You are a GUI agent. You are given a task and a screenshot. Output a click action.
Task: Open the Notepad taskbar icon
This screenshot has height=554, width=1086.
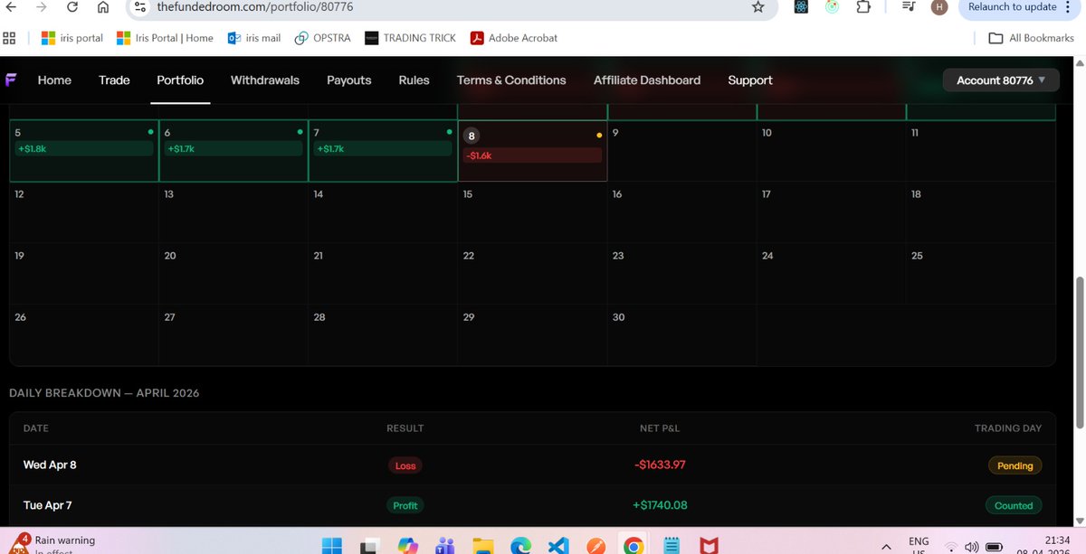[672, 546]
